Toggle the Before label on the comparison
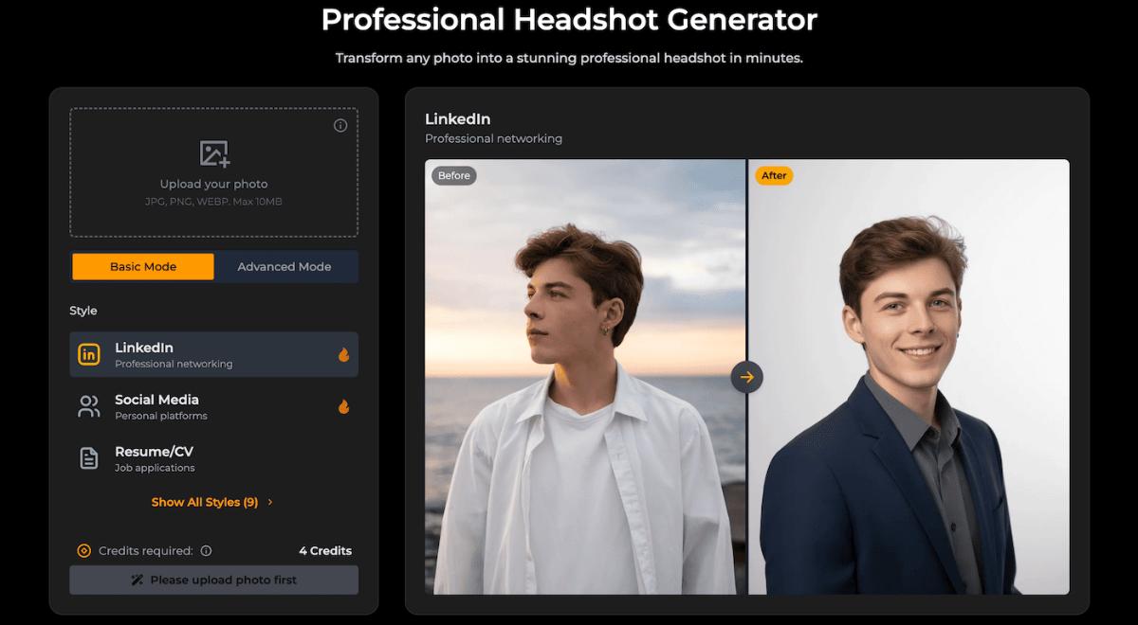 click(x=453, y=175)
